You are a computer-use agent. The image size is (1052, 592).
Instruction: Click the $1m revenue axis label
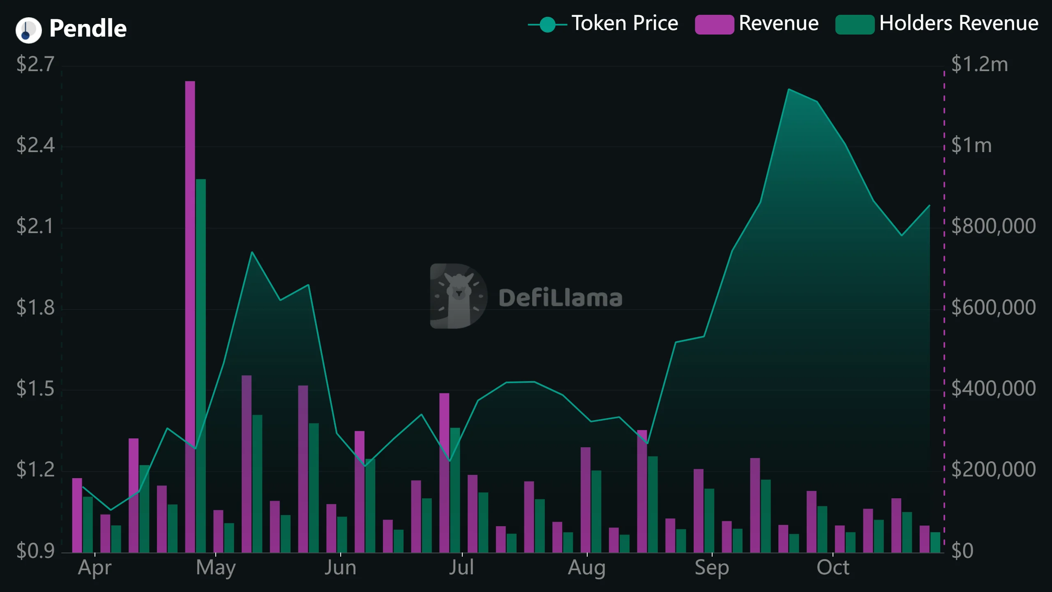pyautogui.click(x=971, y=146)
